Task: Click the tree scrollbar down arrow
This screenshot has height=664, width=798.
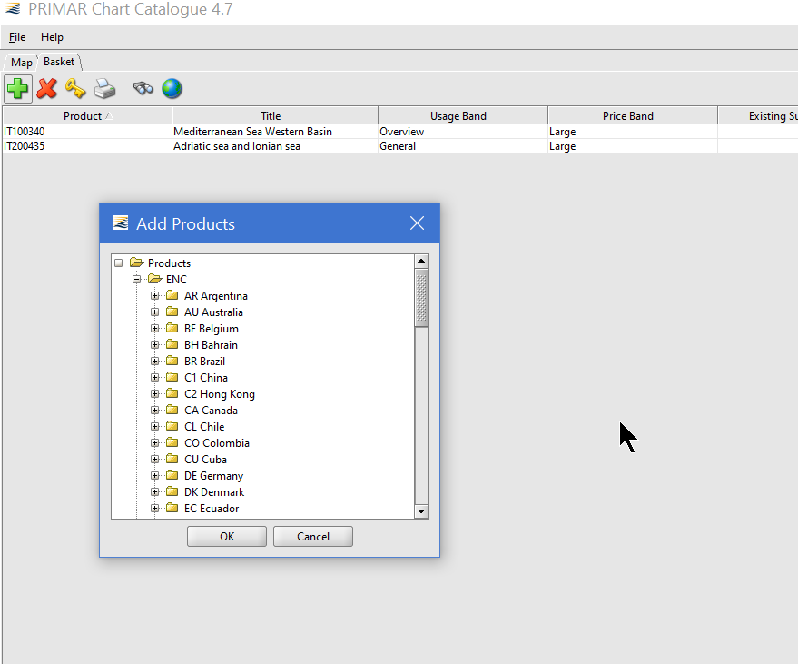Action: coord(421,511)
